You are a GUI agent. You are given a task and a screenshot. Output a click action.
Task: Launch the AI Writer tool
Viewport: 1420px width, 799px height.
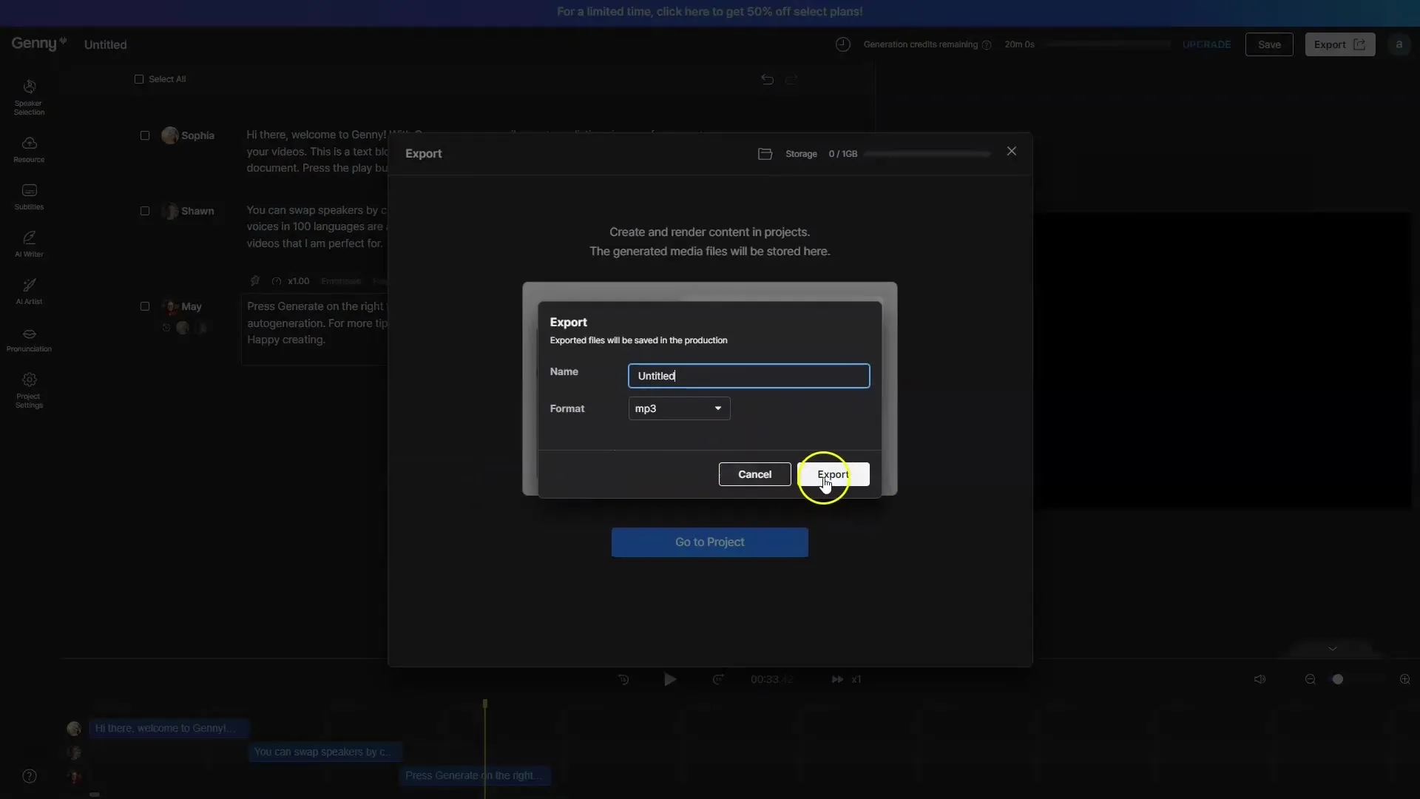click(x=29, y=243)
